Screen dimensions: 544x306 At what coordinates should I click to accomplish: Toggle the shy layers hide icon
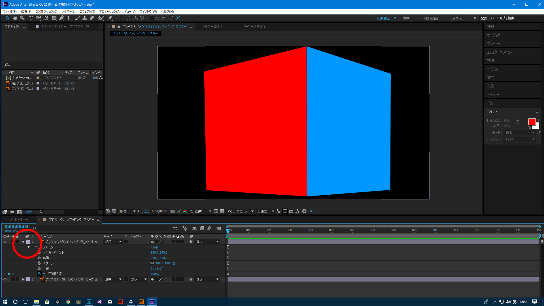194,228
